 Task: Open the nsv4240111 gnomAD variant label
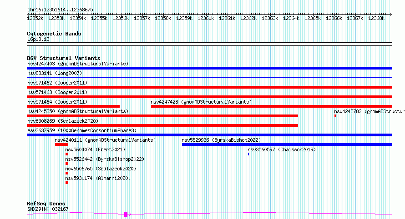[105, 140]
